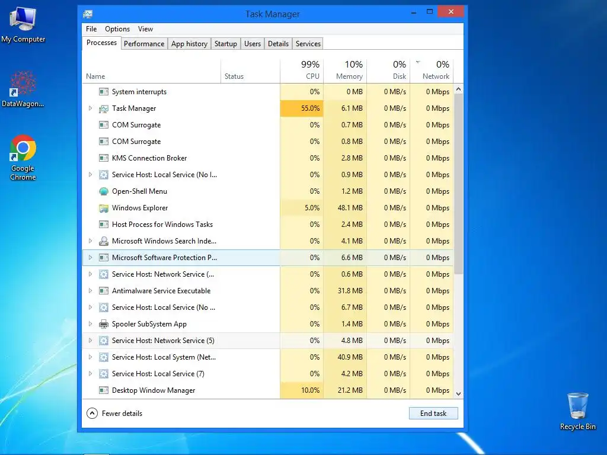Click the 55.0% CPU value cell
This screenshot has width=607, height=455.
point(302,108)
